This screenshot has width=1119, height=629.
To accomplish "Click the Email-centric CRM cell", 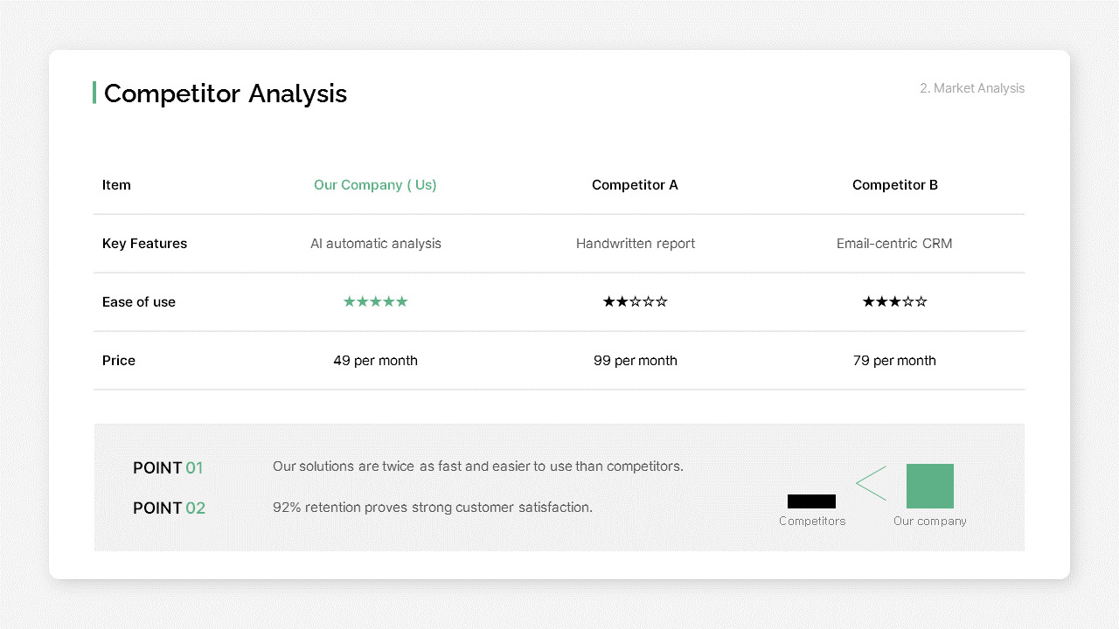I will 894,244.
